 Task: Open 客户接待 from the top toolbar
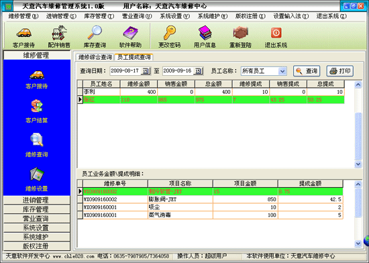click(23, 37)
